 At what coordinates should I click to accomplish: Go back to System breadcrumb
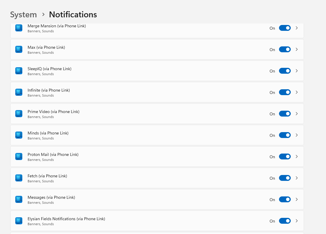(x=23, y=15)
